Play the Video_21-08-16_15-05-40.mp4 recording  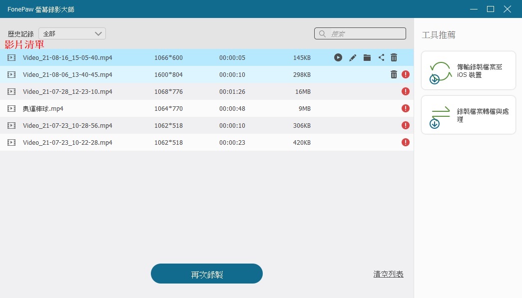338,58
